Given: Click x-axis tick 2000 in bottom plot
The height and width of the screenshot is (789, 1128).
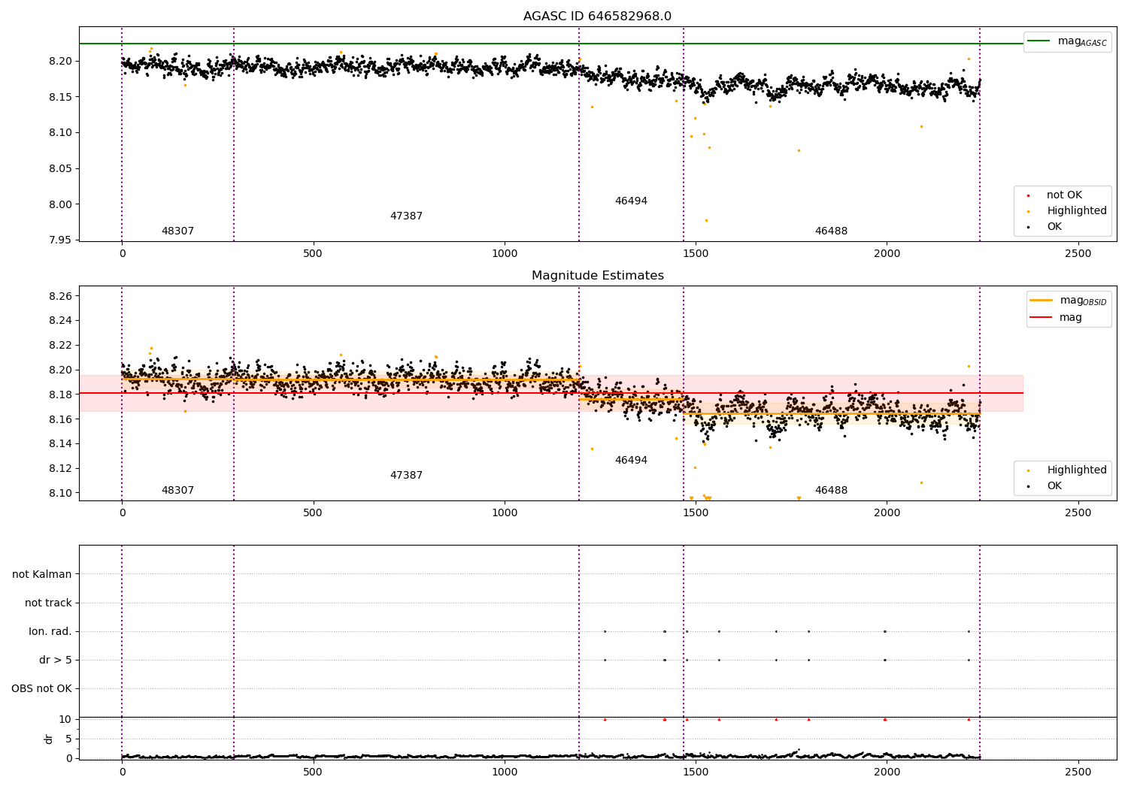Looking at the screenshot, I should 887,772.
